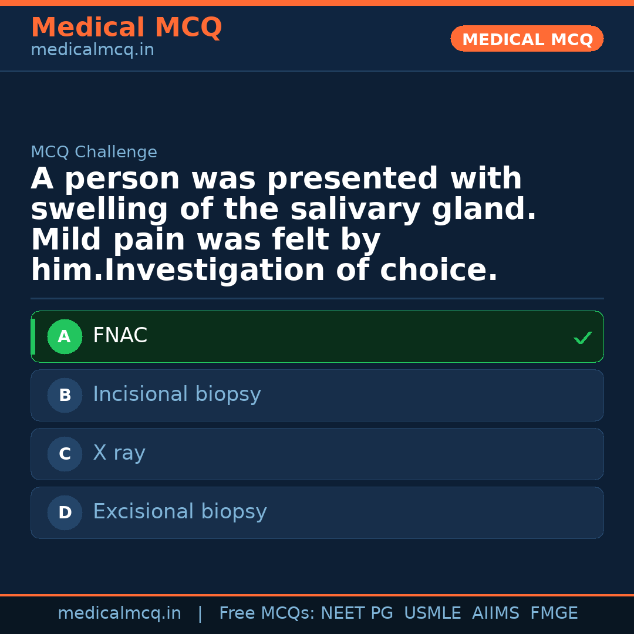Click the orange MEDICAL MCQ badge

pyautogui.click(x=527, y=39)
